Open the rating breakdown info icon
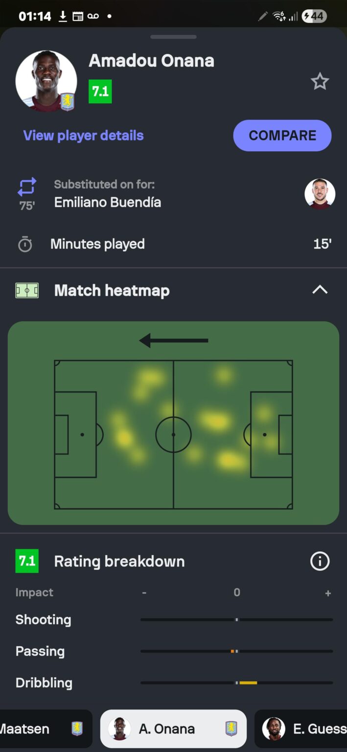Image resolution: width=347 pixels, height=752 pixels. pos(320,561)
